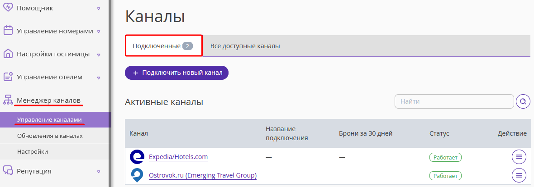The image size is (534, 187).
Task: Switch to the Подключенные tab
Action: pos(164,46)
